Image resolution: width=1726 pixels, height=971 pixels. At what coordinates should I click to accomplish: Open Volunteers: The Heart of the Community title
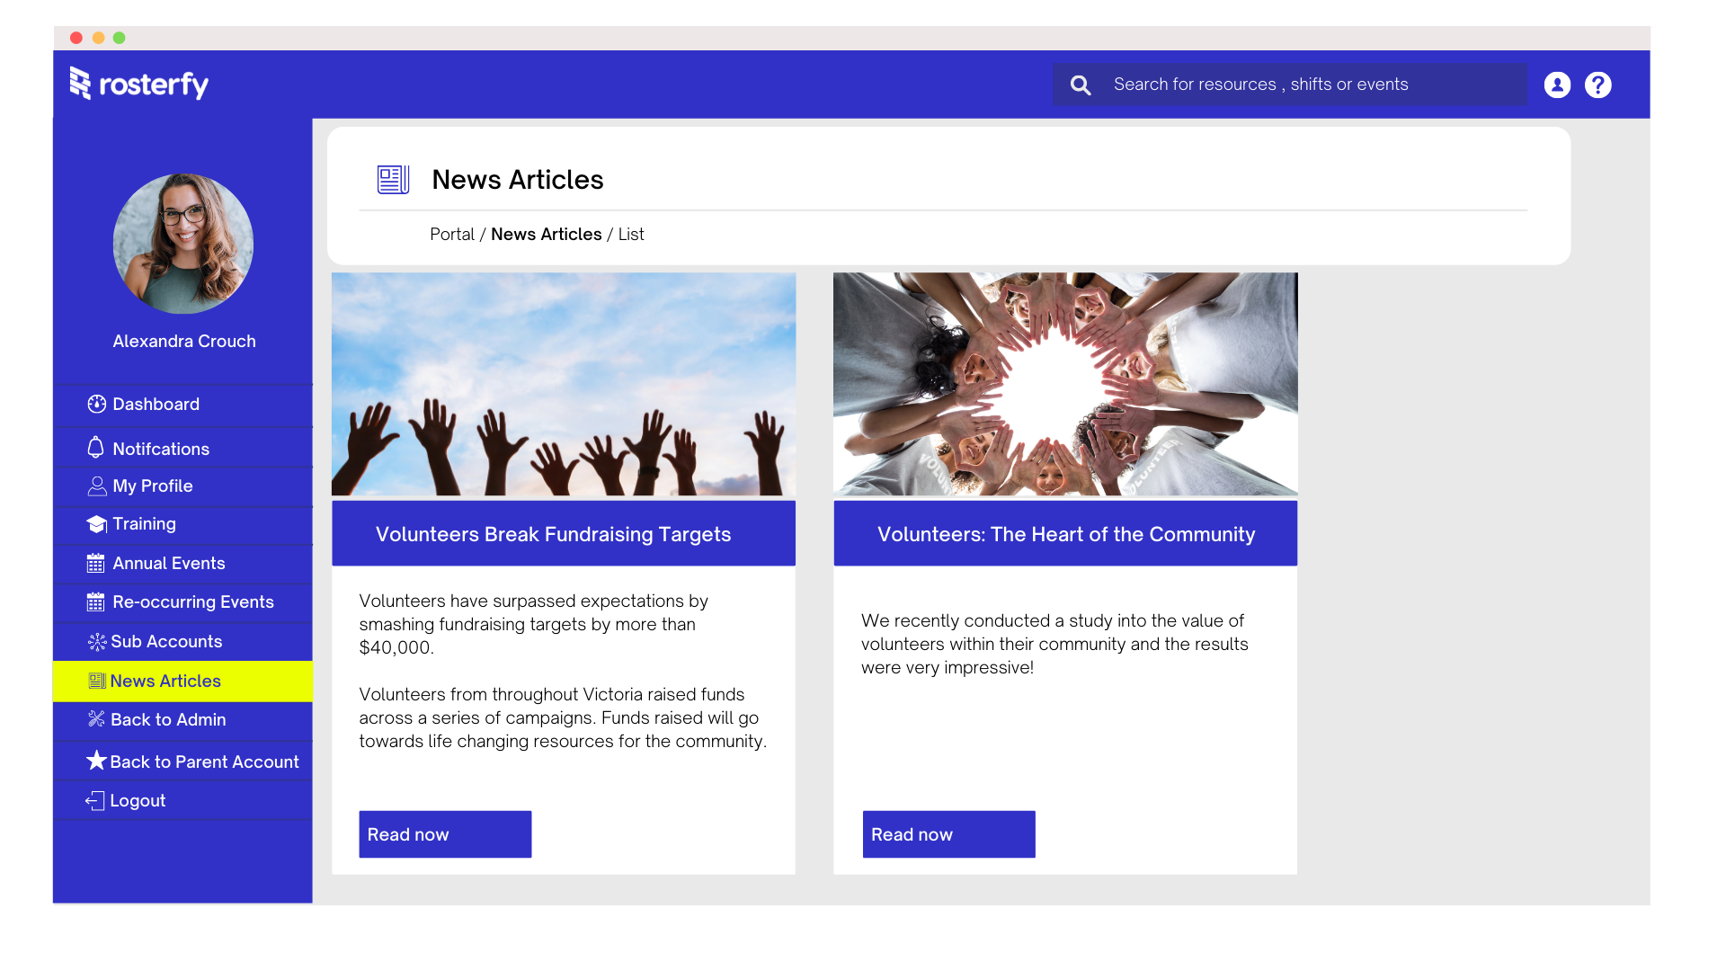[1065, 534]
